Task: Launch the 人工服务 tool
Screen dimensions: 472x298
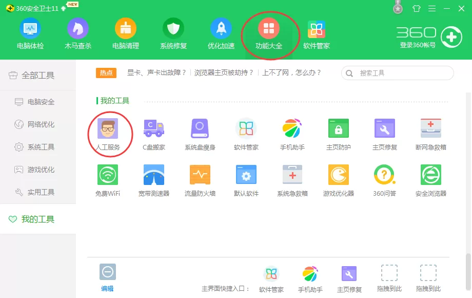Action: pyautogui.click(x=108, y=135)
